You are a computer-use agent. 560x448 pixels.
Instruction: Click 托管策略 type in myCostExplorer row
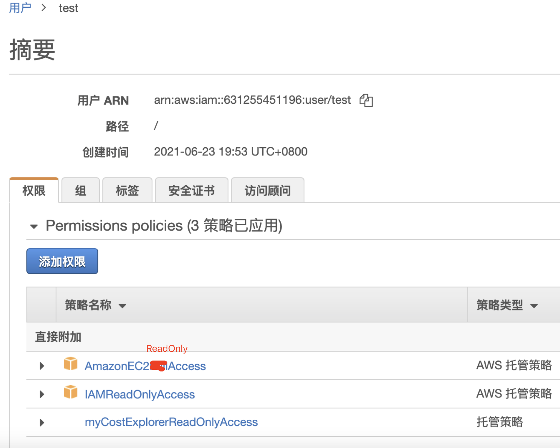(x=500, y=422)
